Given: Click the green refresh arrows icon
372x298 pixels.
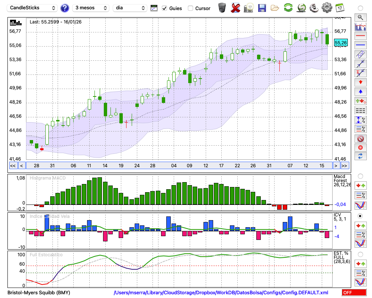Looking at the screenshot, I should click(288, 7).
